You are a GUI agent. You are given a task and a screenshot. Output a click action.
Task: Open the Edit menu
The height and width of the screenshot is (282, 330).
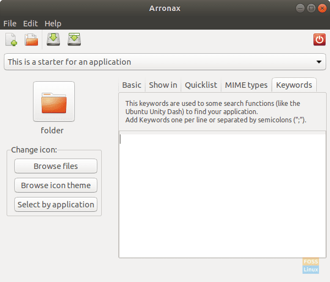click(30, 24)
